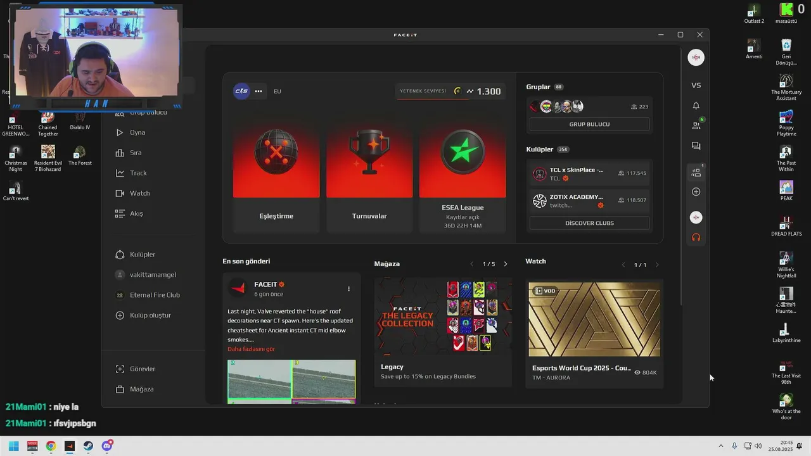Click the Watch section next arrow
811x456 pixels.
[657, 265]
